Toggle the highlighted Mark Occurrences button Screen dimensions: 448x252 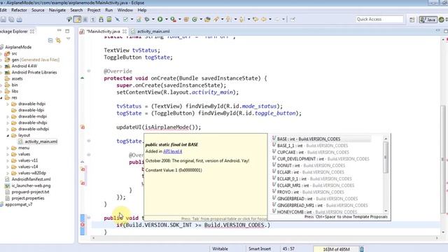77,20
